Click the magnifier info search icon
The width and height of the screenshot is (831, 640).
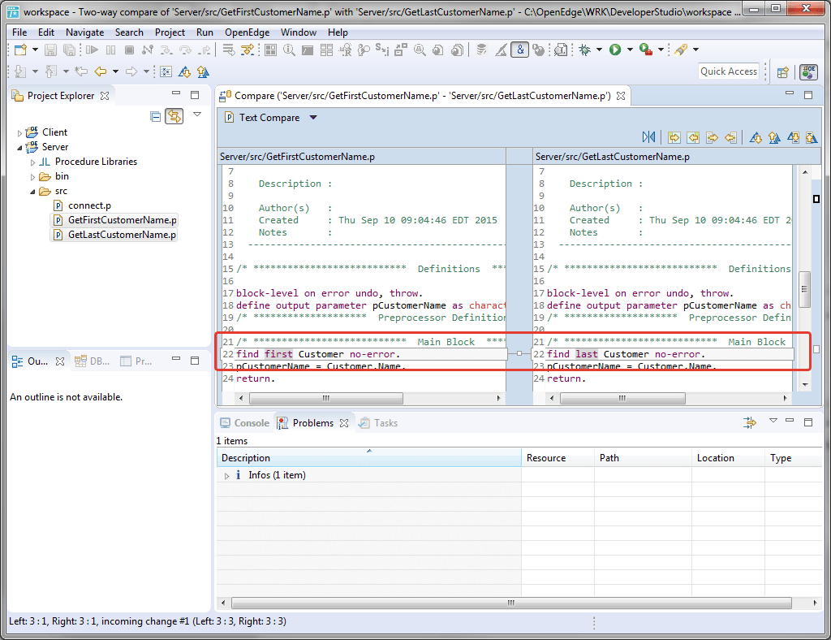coord(290,50)
